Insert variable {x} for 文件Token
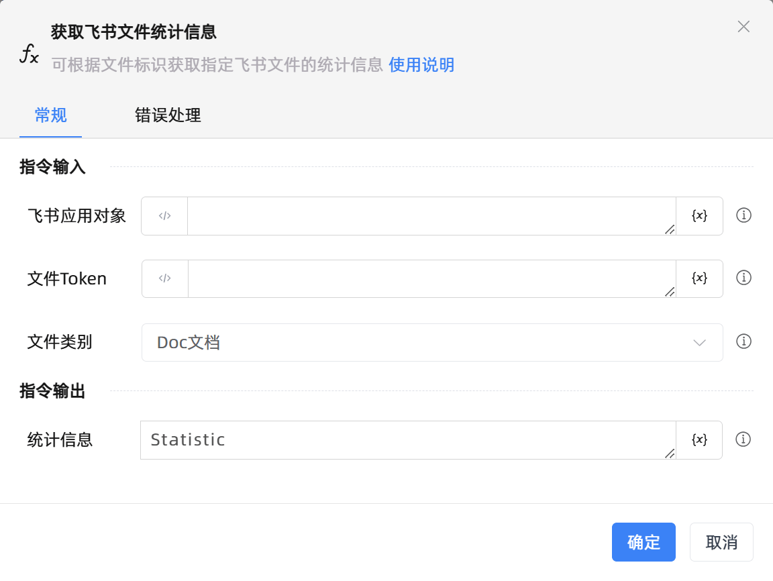The height and width of the screenshot is (581, 773). pyautogui.click(x=699, y=278)
